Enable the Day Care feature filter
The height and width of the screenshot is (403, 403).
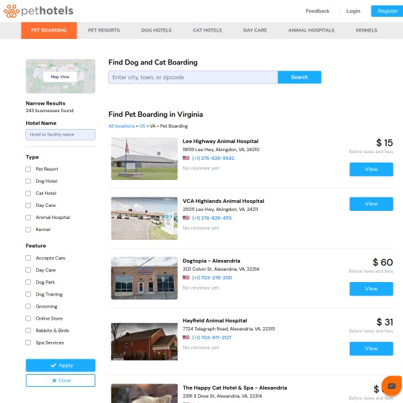point(28,270)
